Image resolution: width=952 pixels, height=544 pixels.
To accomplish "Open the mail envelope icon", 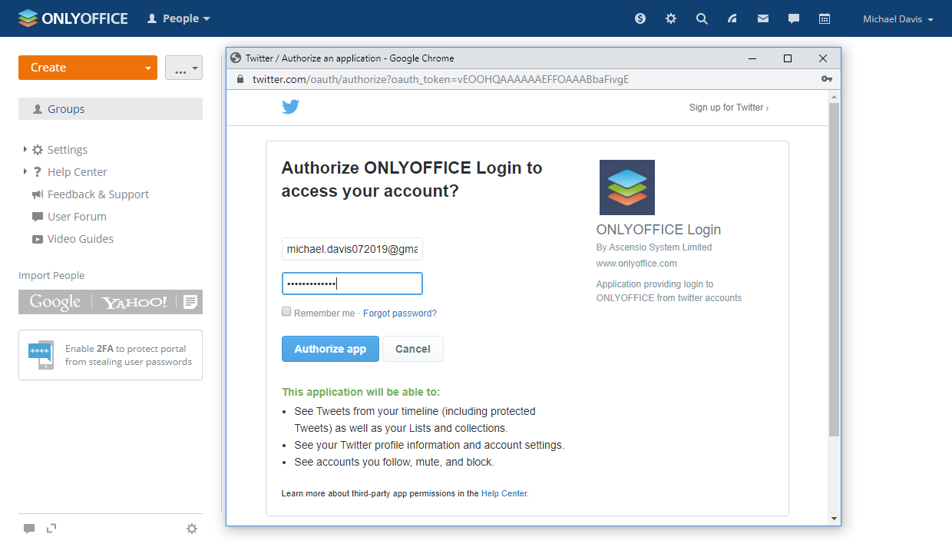I will pos(763,18).
